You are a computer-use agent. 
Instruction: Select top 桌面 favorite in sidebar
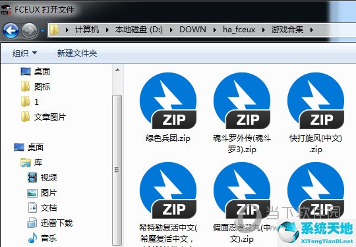(x=42, y=72)
